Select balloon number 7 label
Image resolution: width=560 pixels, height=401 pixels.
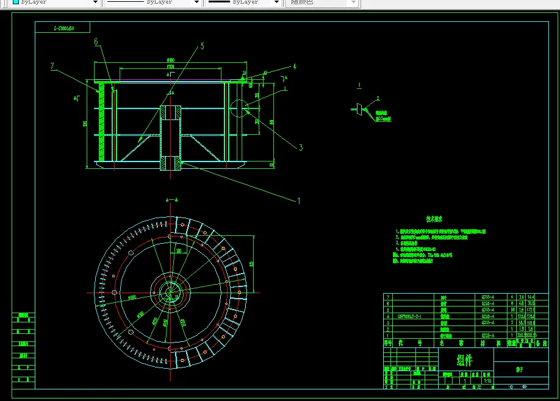click(52, 66)
